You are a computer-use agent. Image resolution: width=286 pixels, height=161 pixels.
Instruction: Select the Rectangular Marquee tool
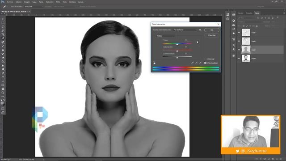[3, 23]
